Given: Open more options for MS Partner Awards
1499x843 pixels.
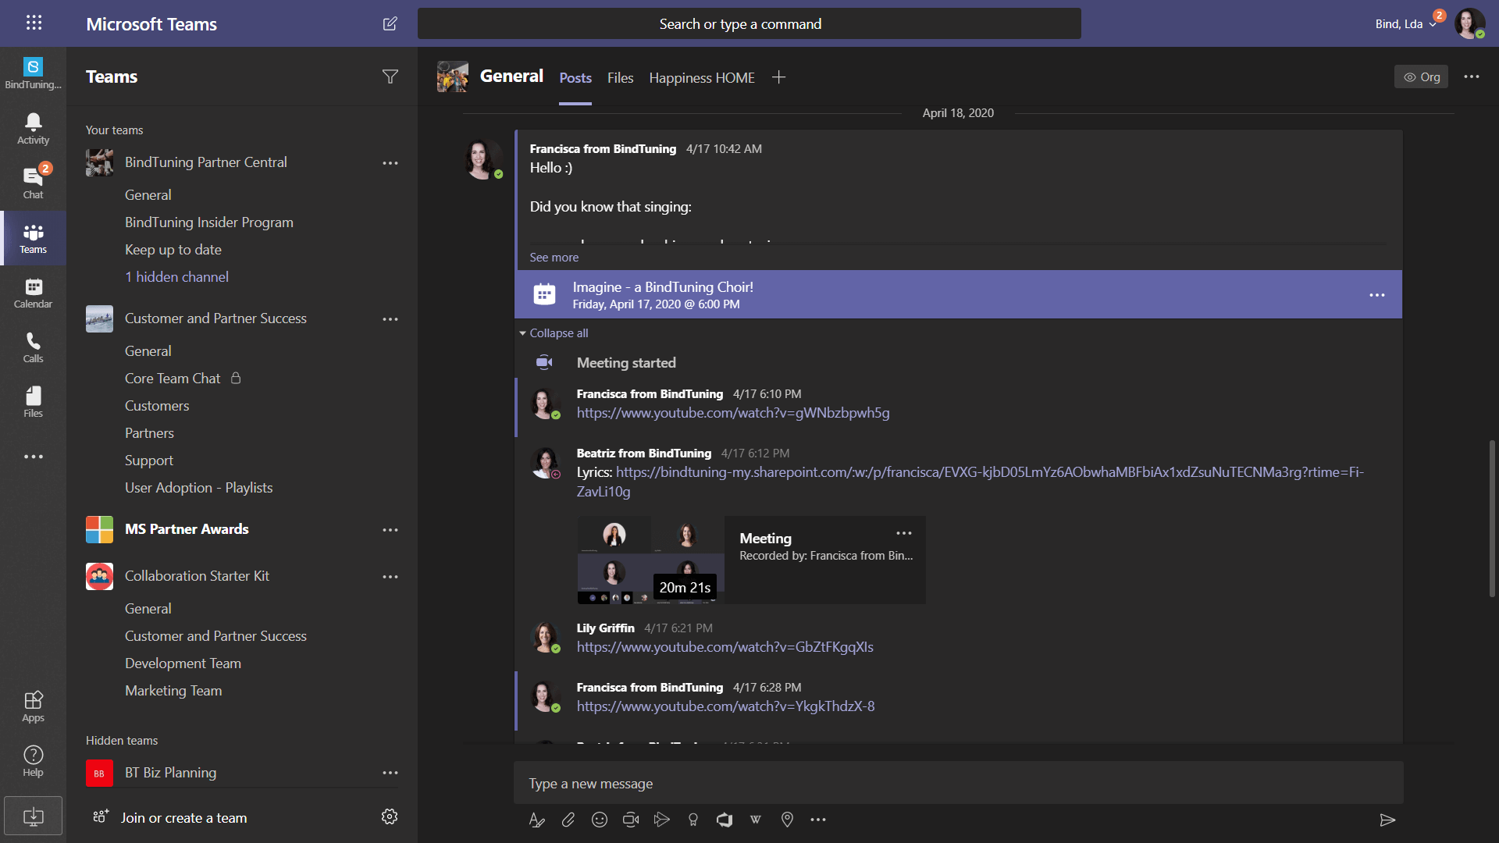Looking at the screenshot, I should click(390, 529).
